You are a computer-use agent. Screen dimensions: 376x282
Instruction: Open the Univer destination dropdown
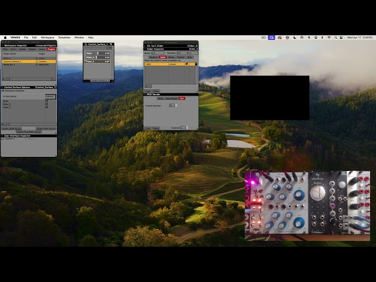[176, 64]
